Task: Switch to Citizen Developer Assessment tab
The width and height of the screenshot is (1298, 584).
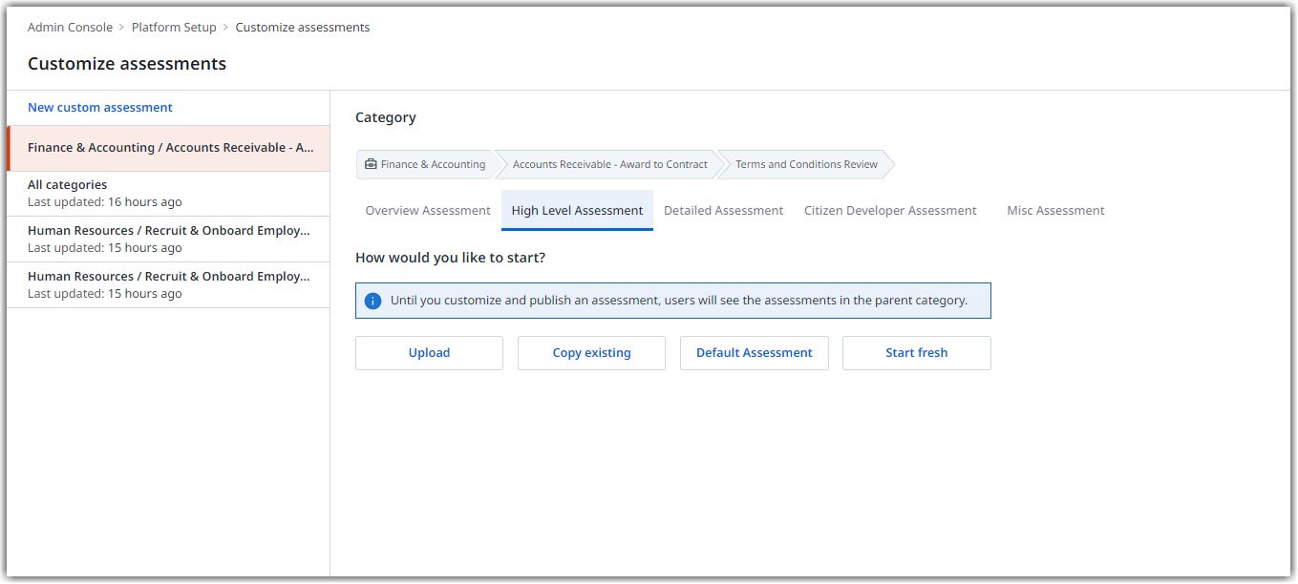Action: [x=890, y=211]
